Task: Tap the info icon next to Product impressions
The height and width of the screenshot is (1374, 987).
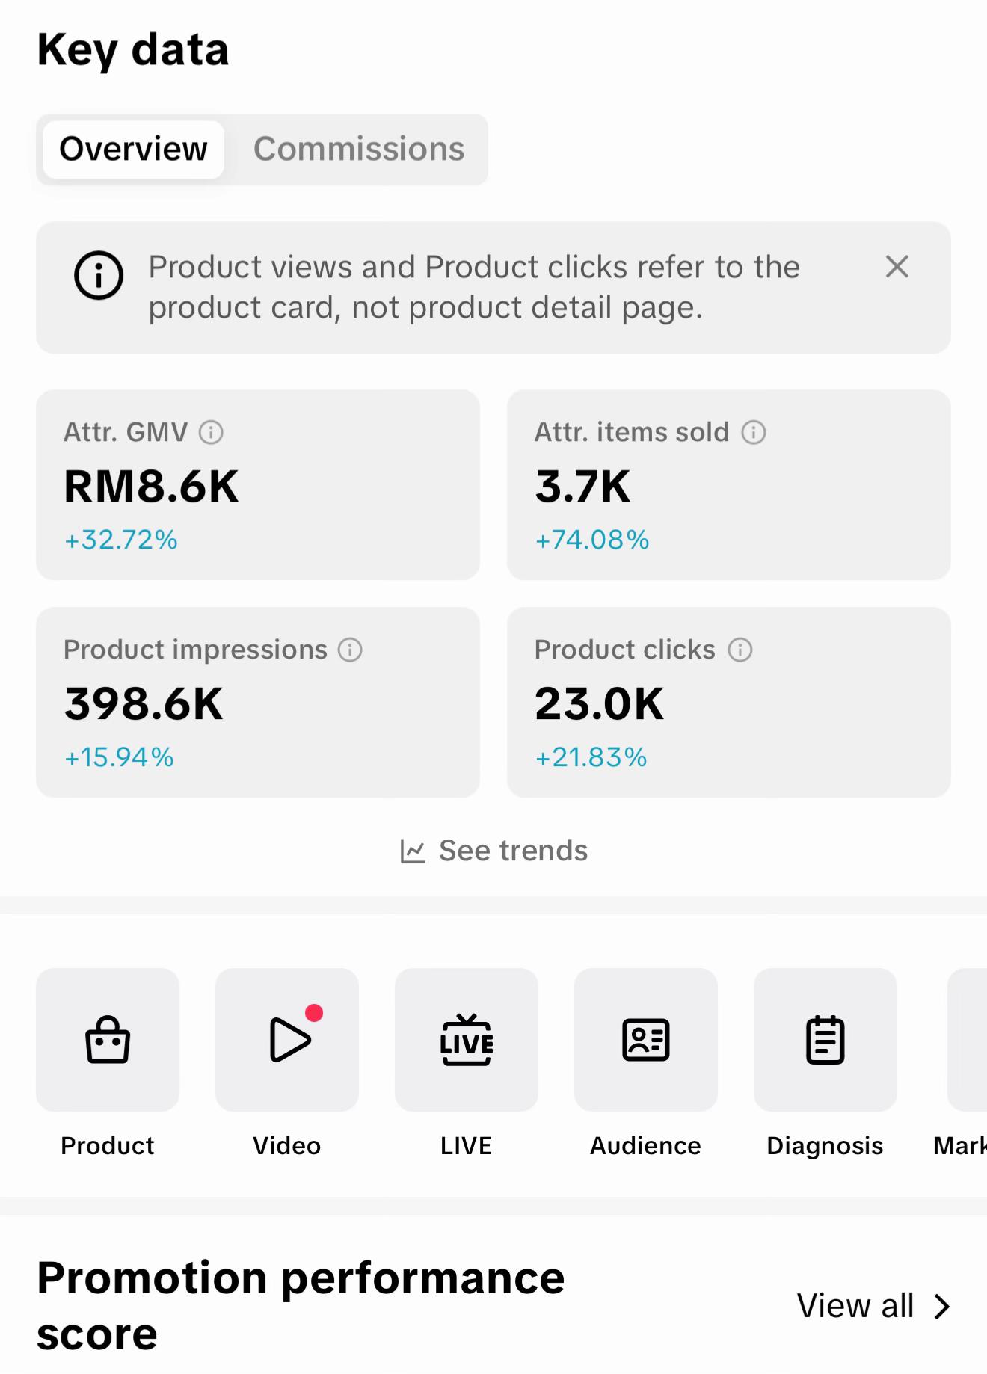Action: click(350, 650)
